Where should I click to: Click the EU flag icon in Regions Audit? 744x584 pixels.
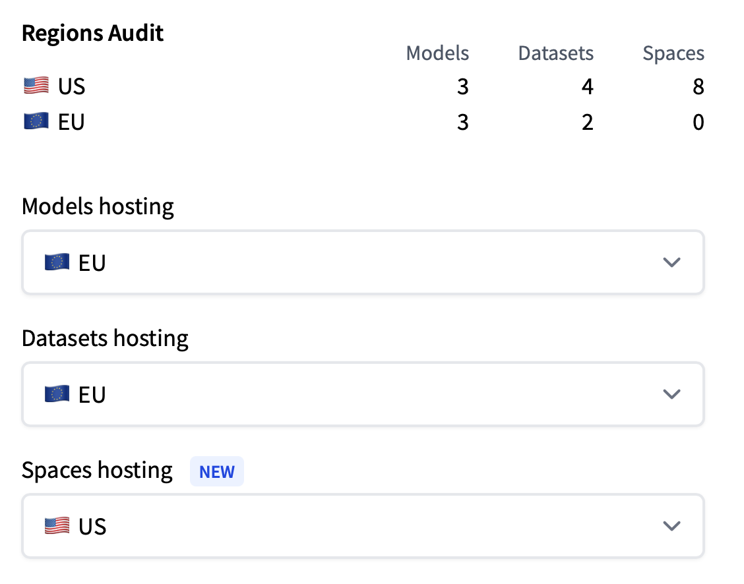click(x=35, y=121)
